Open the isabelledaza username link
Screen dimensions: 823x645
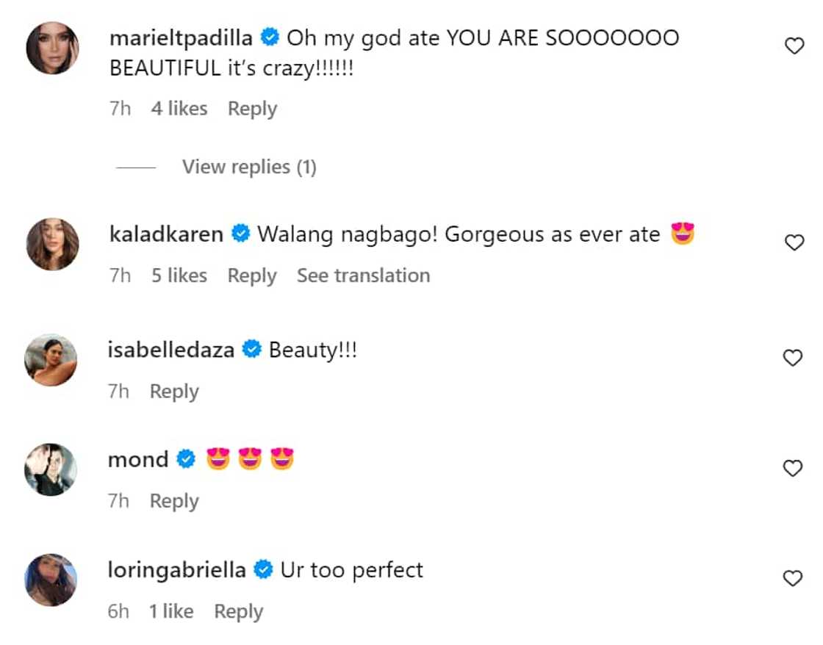click(171, 350)
